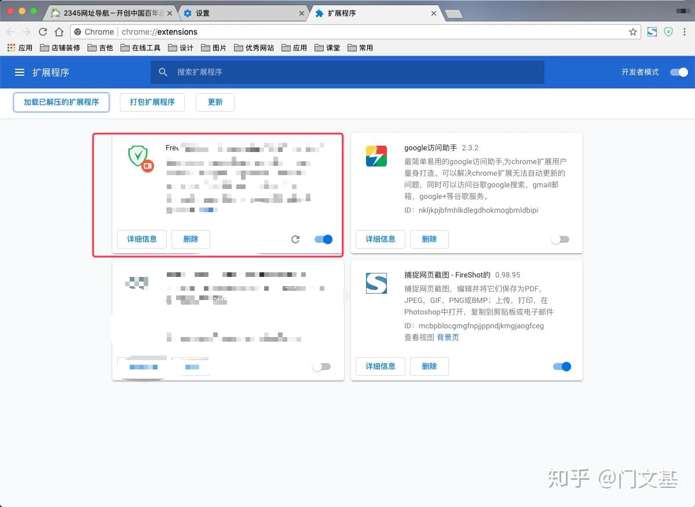Switch to the 2345网址导航 tab
This screenshot has width=695, height=507.
pyautogui.click(x=110, y=13)
